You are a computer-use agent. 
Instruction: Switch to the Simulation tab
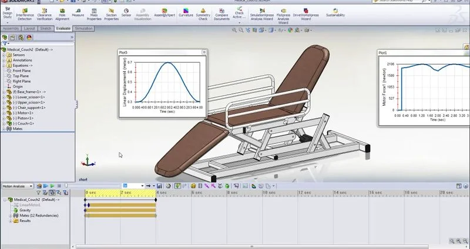pos(83,28)
